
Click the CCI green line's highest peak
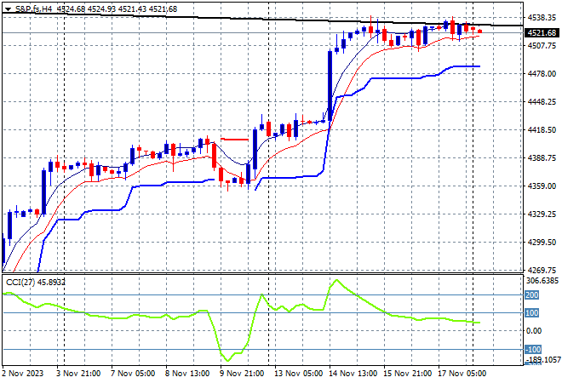coord(336,280)
